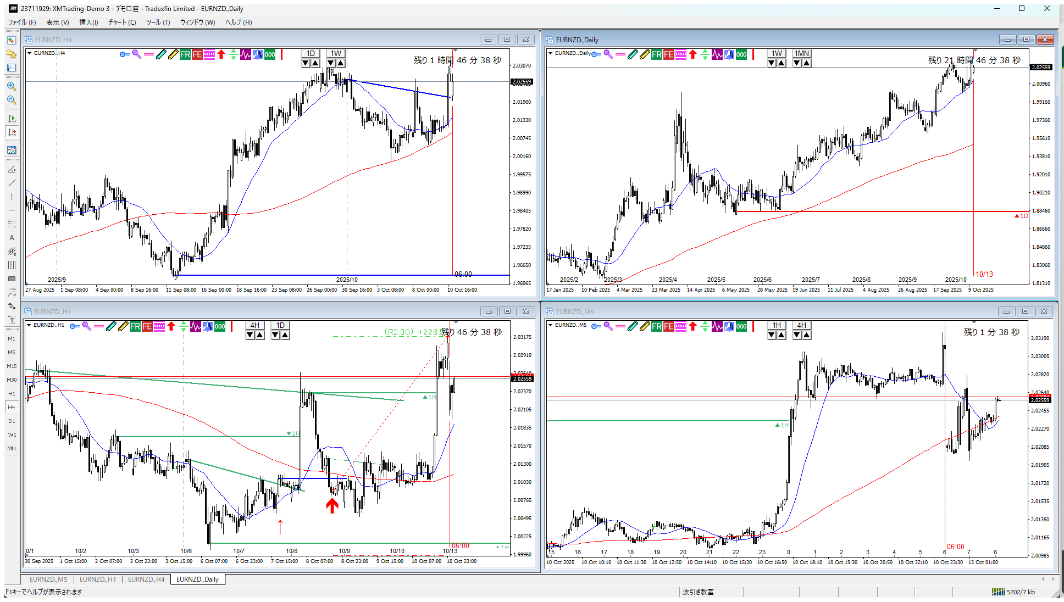Image resolution: width=1064 pixels, height=602 pixels.
Task: Expand the EURNZD.,H4 chart dropdown arrow
Action: pyautogui.click(x=29, y=53)
